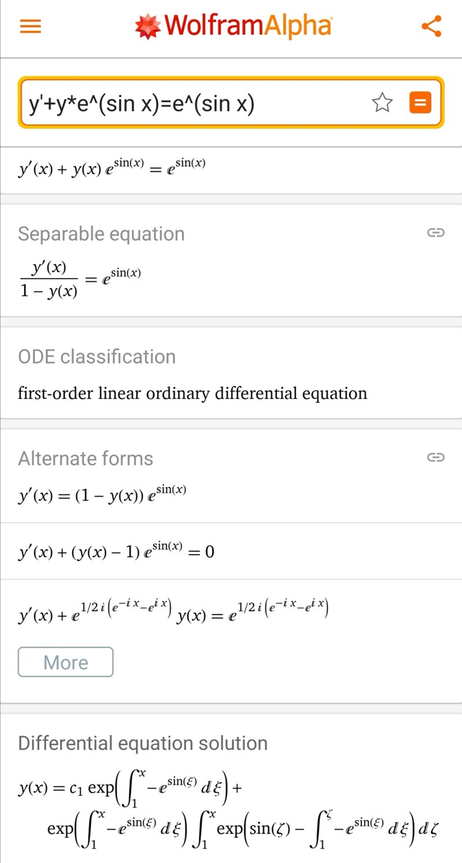This screenshot has height=863, width=462.
Task: Tap the ODE classification heading
Action: 96,357
